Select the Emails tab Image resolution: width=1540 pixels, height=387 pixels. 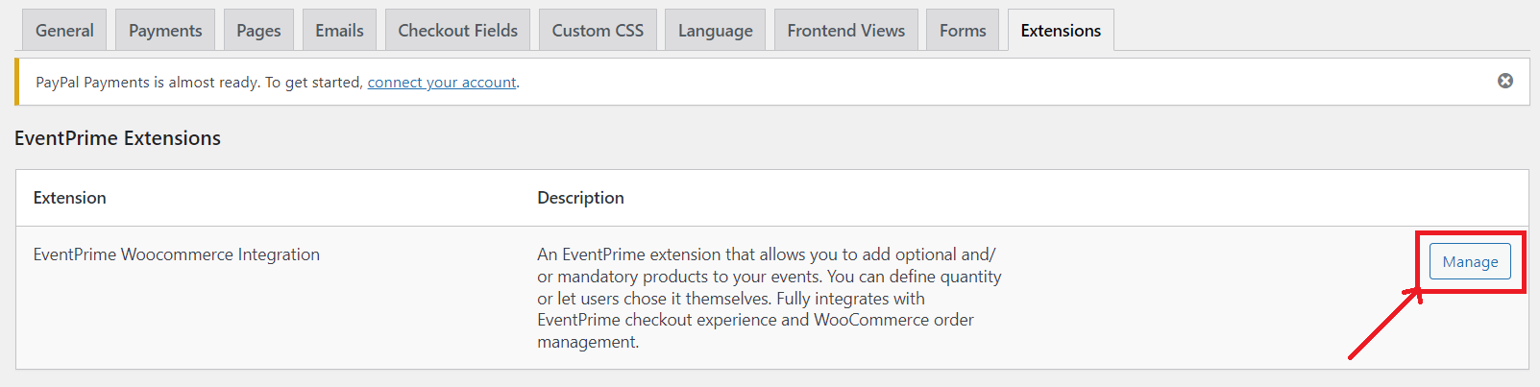coord(339,31)
